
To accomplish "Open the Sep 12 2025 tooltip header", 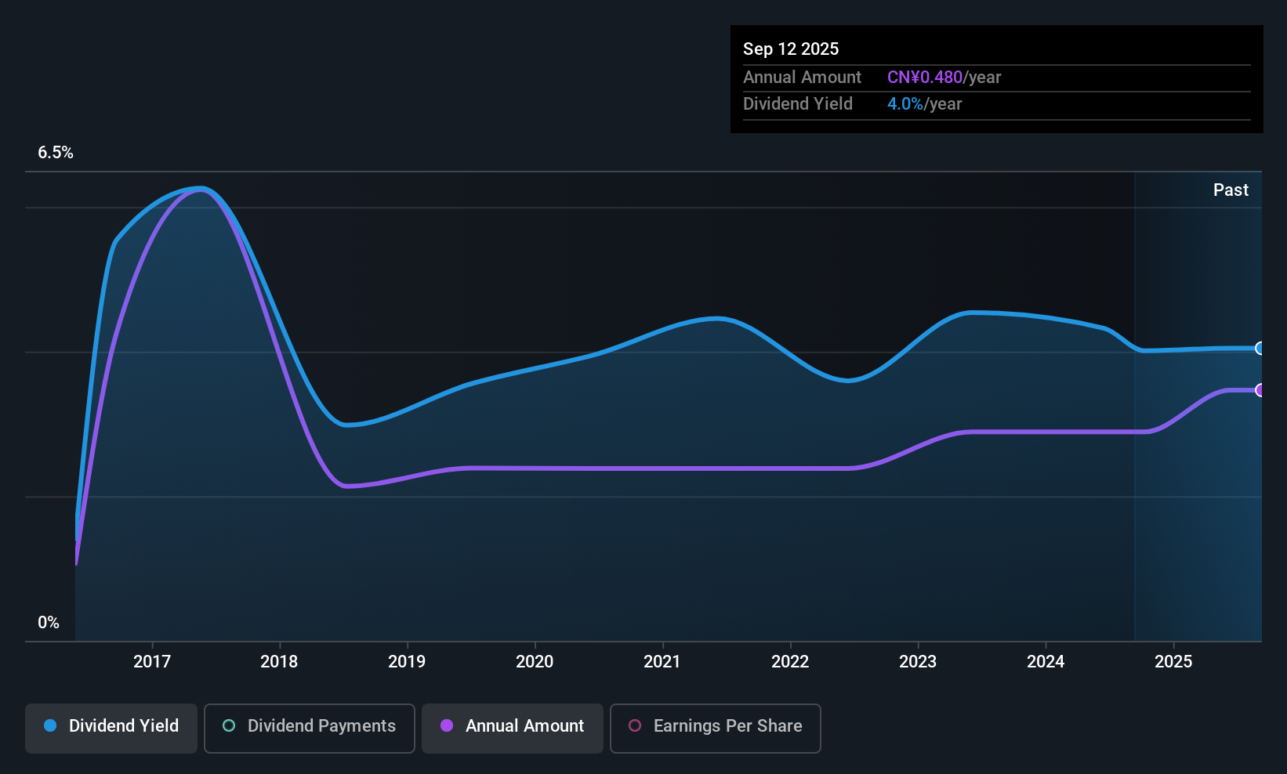I will (791, 49).
